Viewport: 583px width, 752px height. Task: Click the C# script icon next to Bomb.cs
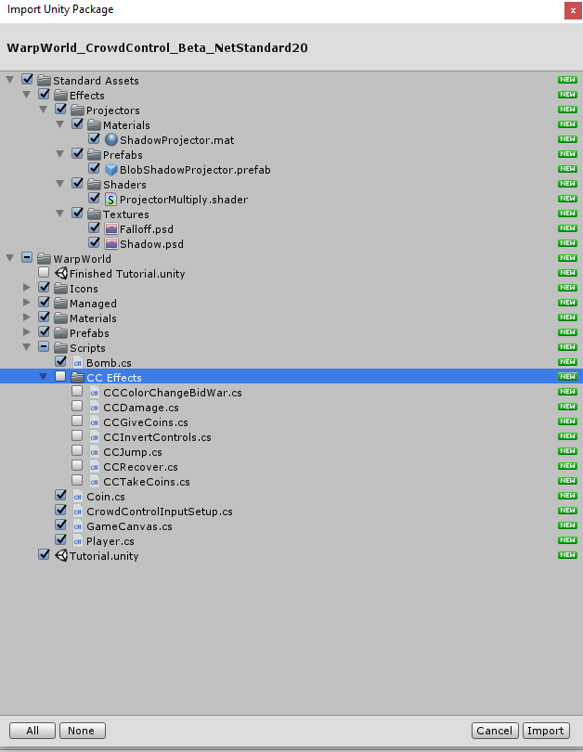tap(78, 363)
